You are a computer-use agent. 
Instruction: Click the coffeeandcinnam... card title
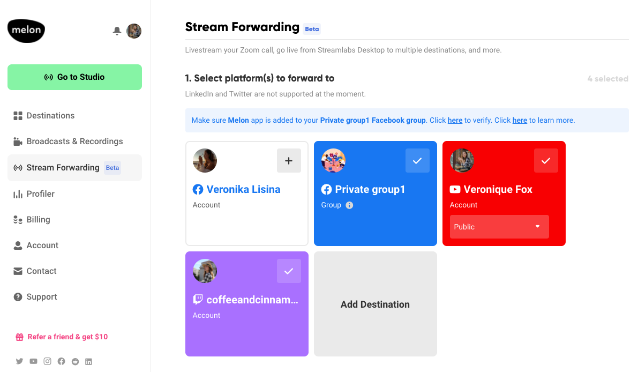(252, 300)
